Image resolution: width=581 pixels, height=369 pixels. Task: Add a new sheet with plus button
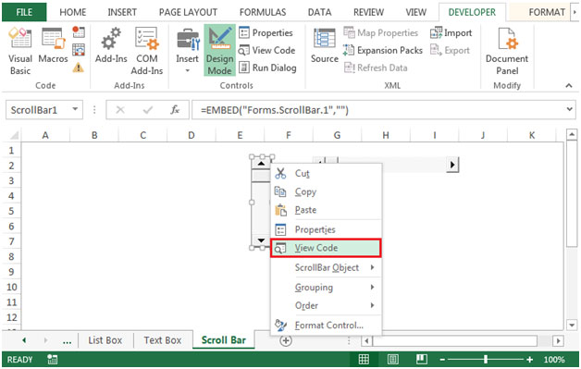coord(286,340)
